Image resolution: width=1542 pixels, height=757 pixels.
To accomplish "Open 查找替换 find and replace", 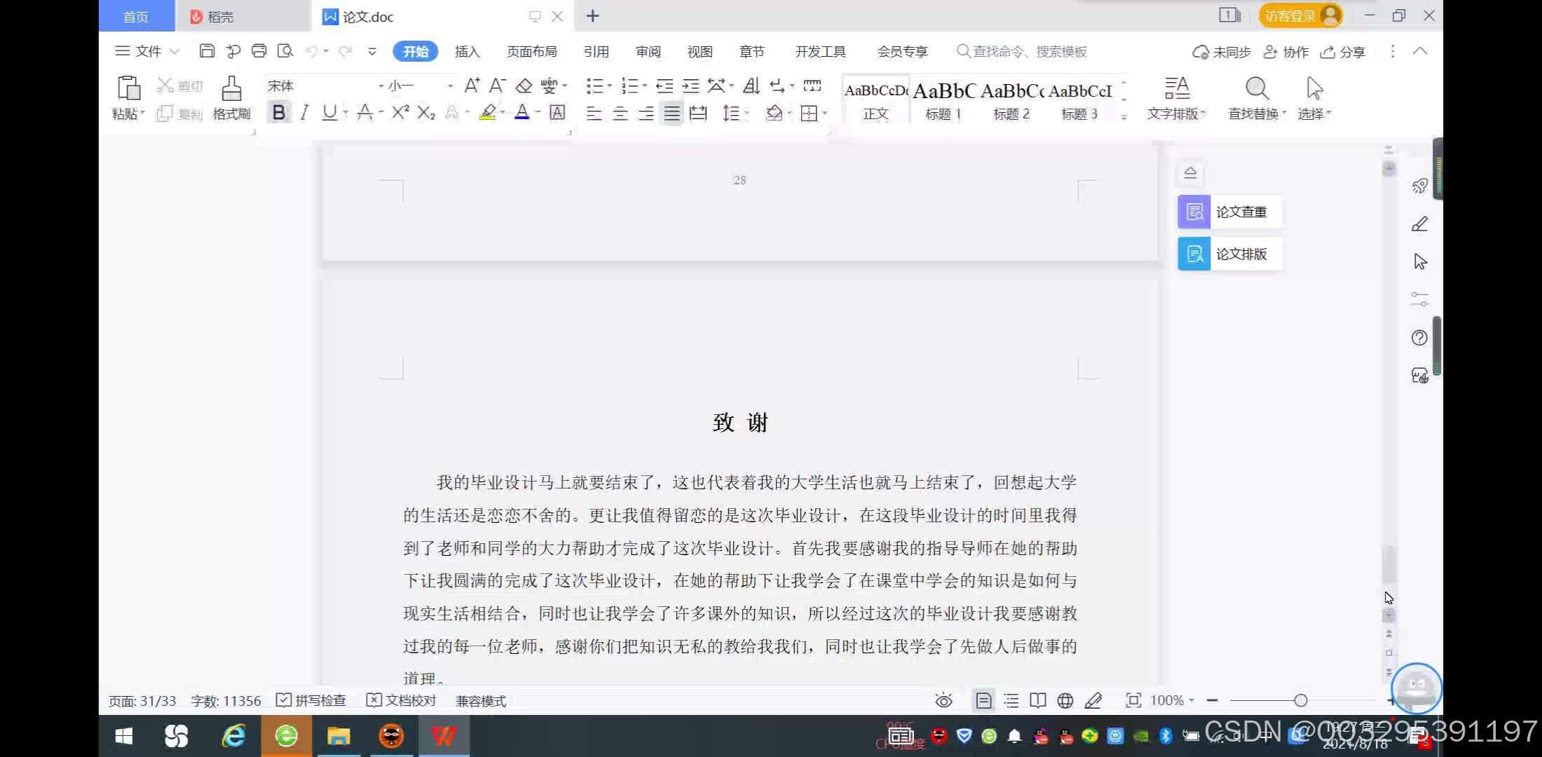I will point(1257,98).
